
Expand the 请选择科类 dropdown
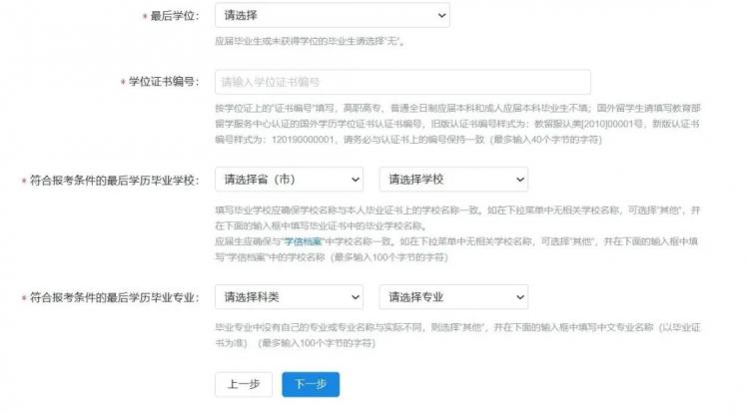280,297
